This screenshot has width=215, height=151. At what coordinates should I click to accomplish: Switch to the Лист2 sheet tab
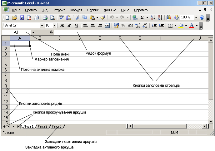[x=42, y=126]
